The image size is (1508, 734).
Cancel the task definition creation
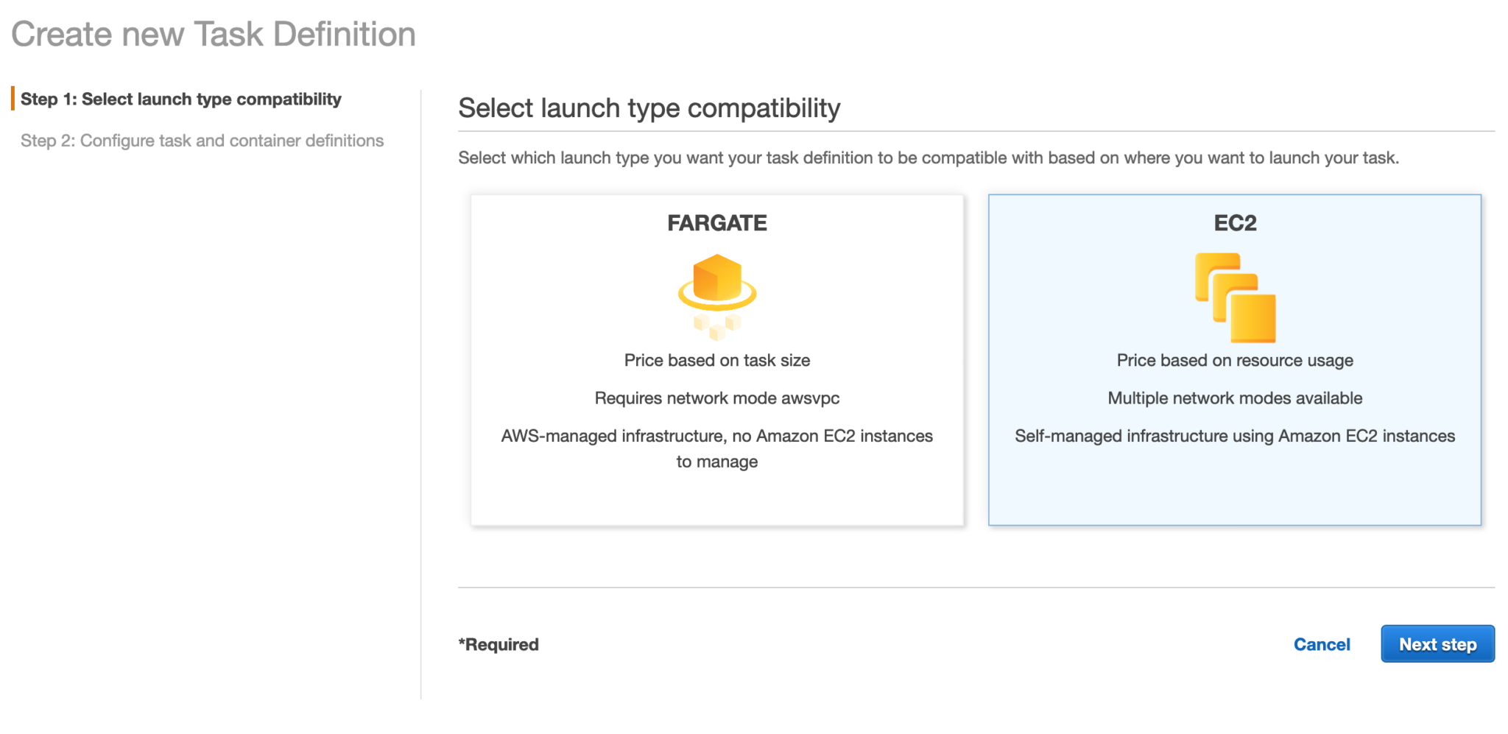pyautogui.click(x=1322, y=643)
